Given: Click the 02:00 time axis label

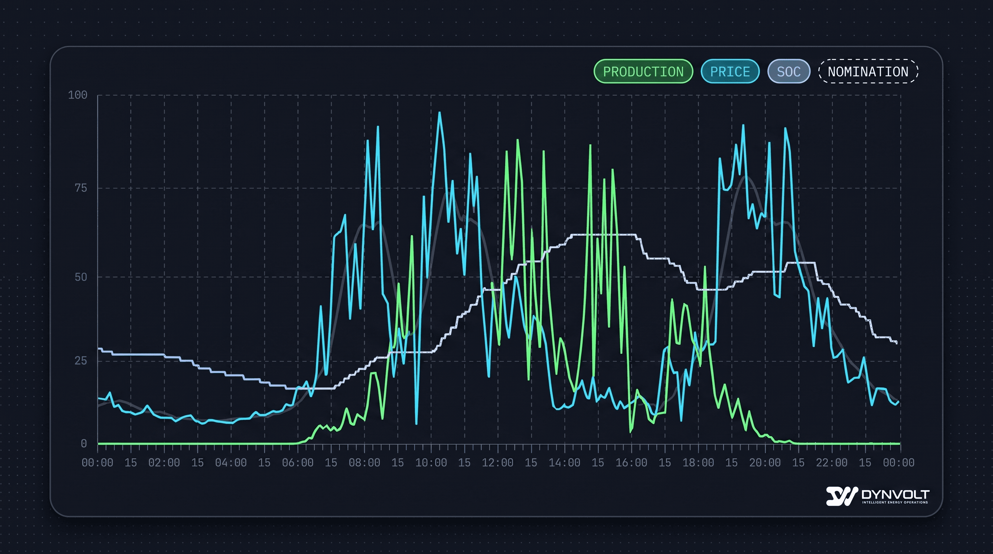Looking at the screenshot, I should pos(164,463).
